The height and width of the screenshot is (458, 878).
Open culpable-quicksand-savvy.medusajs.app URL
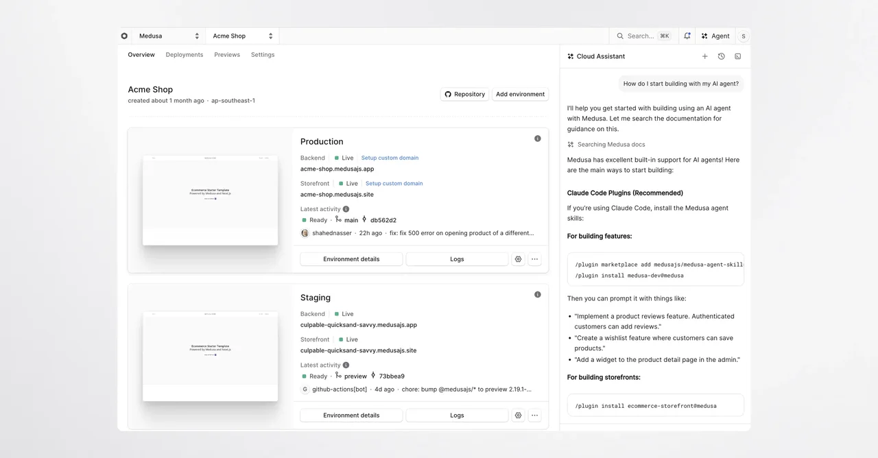[x=359, y=325]
